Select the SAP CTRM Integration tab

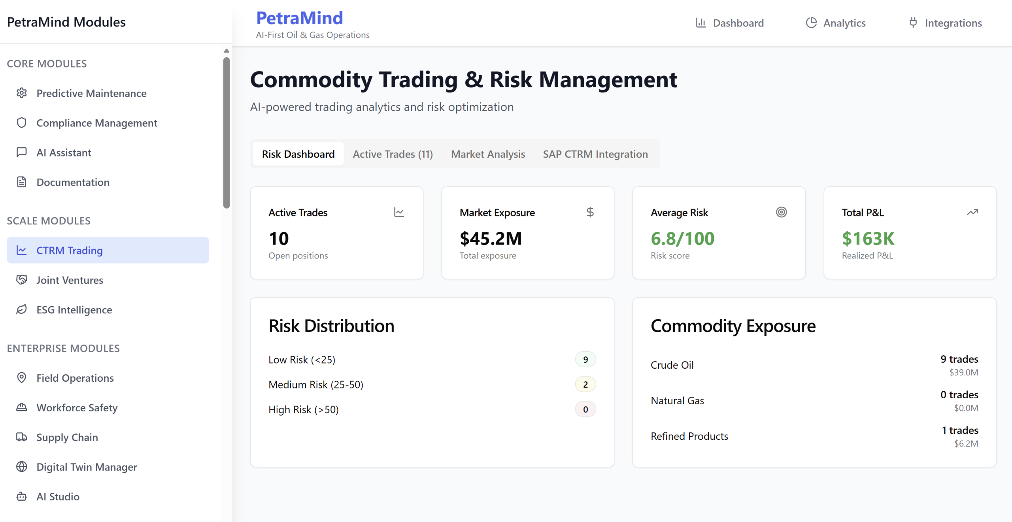[x=595, y=154]
